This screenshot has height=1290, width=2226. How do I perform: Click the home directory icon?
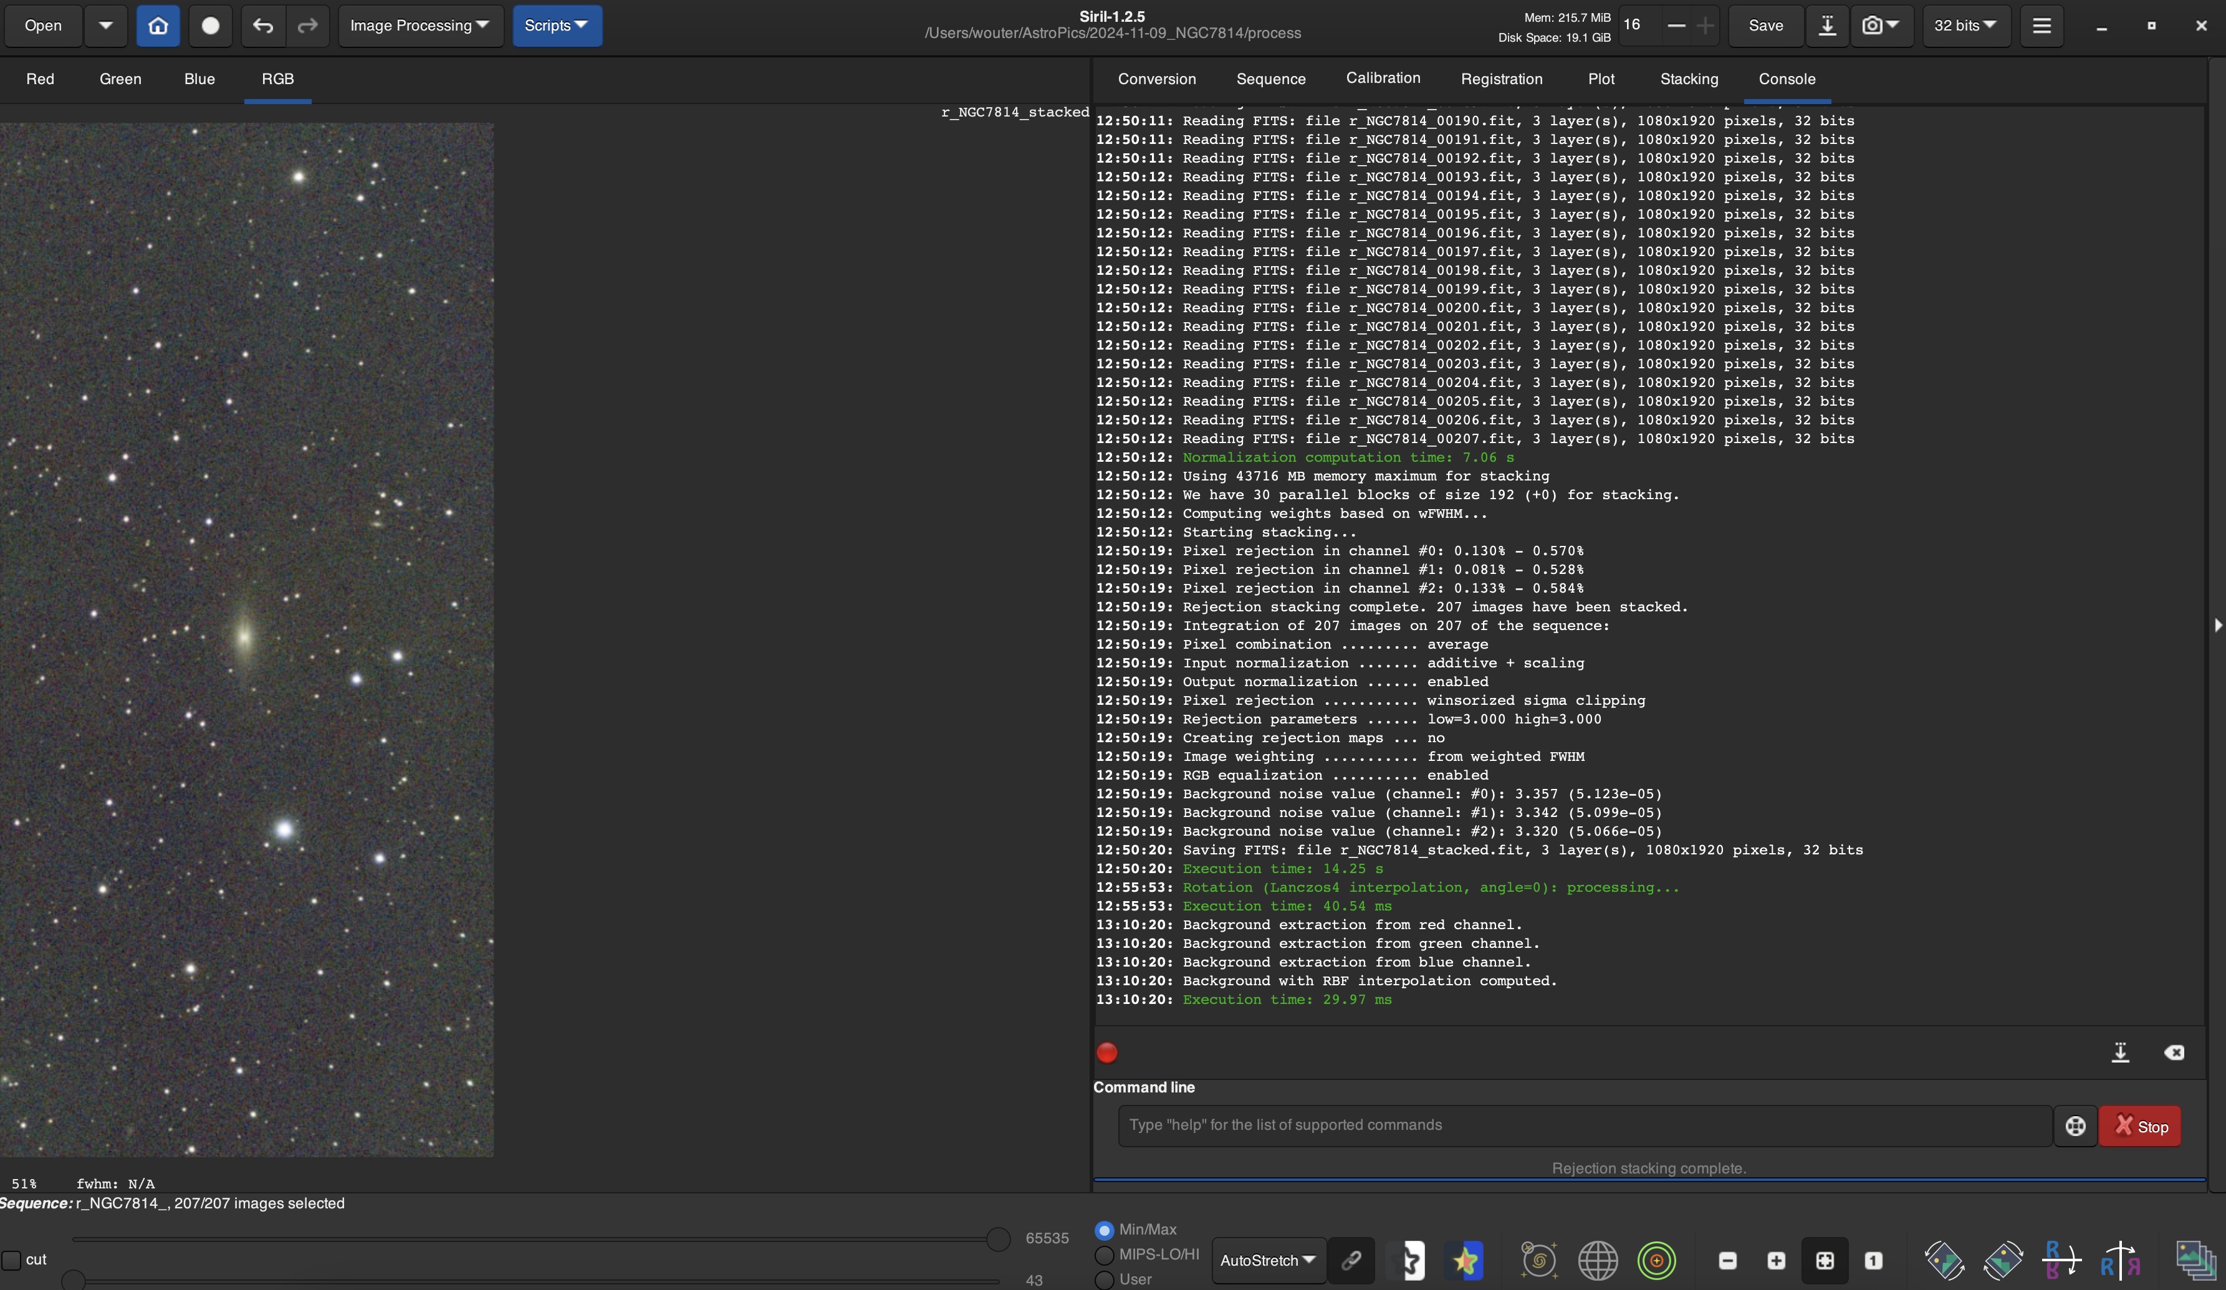pyautogui.click(x=158, y=26)
